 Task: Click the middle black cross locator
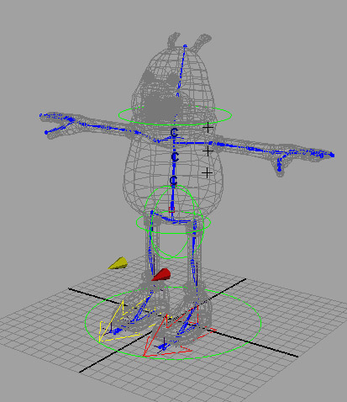(x=208, y=151)
